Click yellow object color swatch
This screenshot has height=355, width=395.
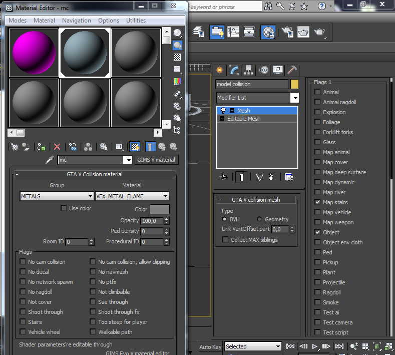(294, 84)
